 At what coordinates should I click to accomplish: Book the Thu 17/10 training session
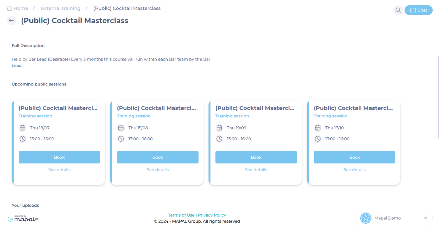point(354,157)
